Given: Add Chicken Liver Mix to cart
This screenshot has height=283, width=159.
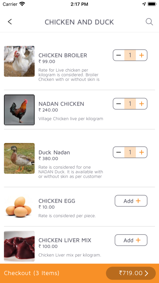Looking at the screenshot, I should (131, 240).
